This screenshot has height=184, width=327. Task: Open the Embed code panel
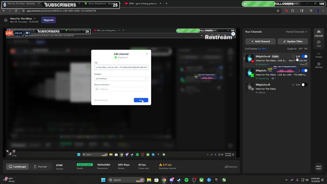click(x=319, y=55)
